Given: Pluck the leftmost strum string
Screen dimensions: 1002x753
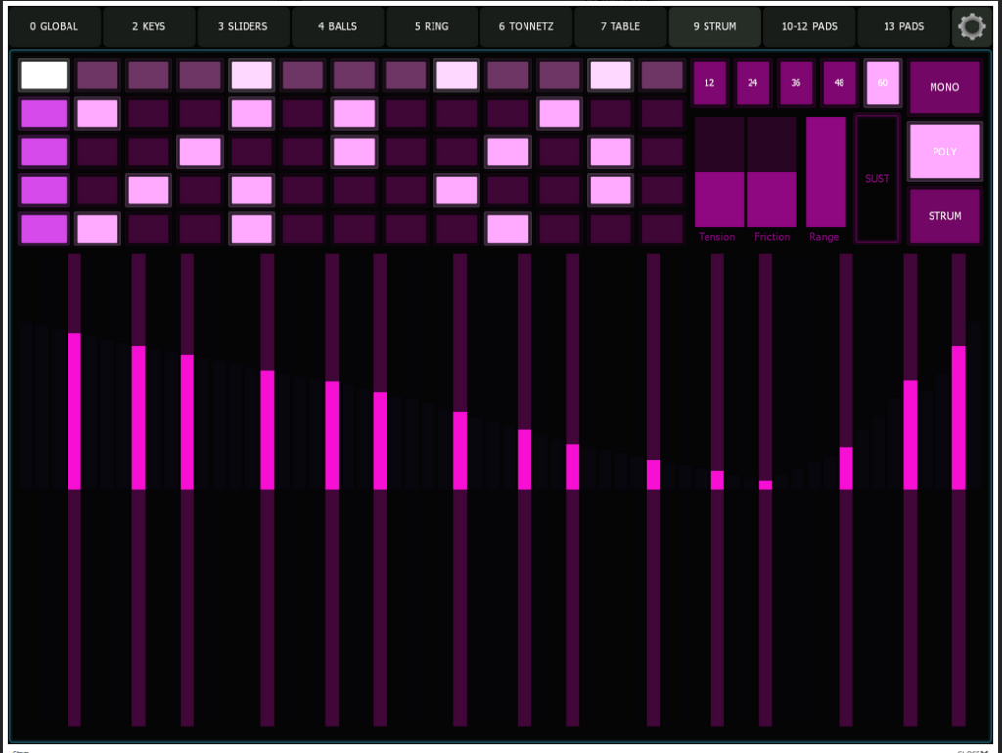Looking at the screenshot, I should [74, 489].
